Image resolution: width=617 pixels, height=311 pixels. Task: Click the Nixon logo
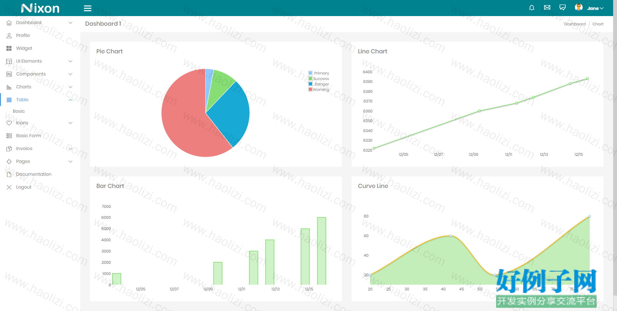point(40,8)
